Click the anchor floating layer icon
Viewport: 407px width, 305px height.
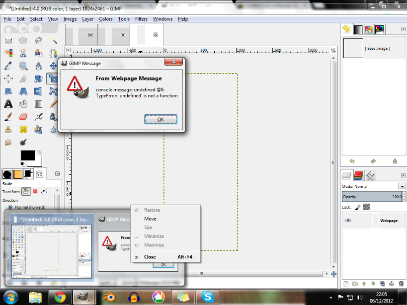pyautogui.click(x=392, y=284)
